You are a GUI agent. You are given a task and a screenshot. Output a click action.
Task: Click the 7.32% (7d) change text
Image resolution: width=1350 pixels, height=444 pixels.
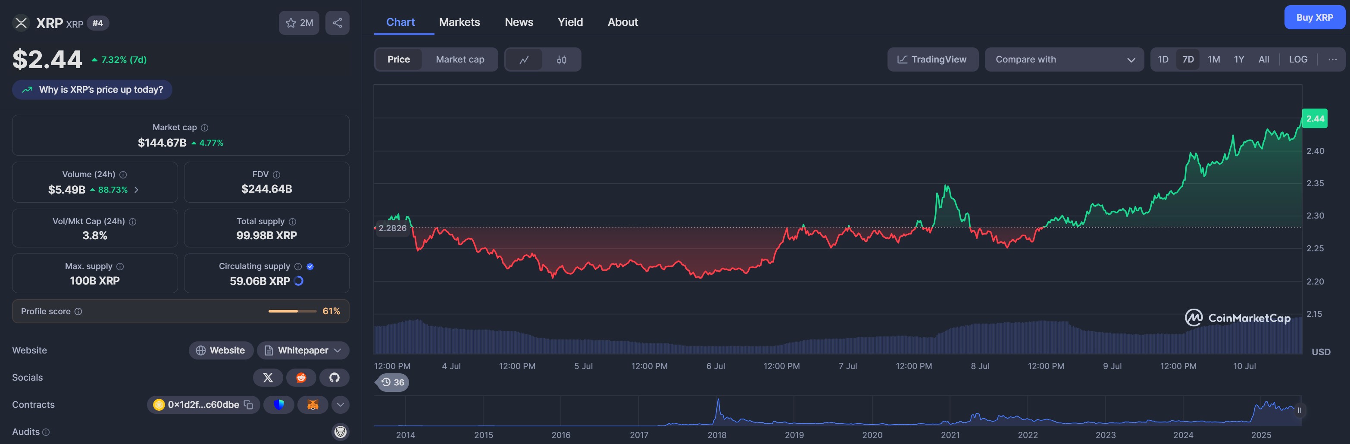[x=124, y=60]
